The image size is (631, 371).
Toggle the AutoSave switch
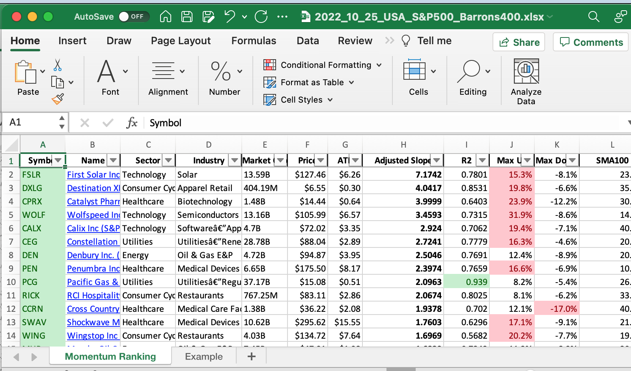pyautogui.click(x=133, y=17)
